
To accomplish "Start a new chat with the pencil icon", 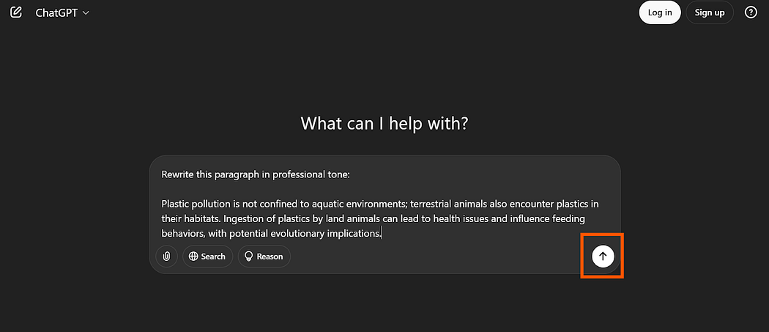I will (x=16, y=12).
